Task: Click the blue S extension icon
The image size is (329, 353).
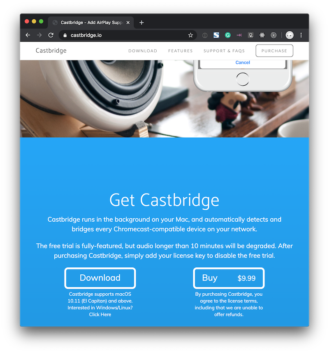Action: point(216,35)
